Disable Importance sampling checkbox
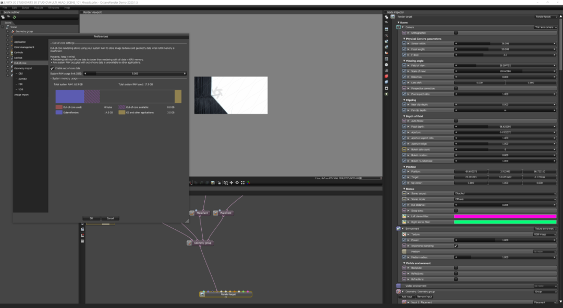The image size is (563, 308). [x=456, y=246]
